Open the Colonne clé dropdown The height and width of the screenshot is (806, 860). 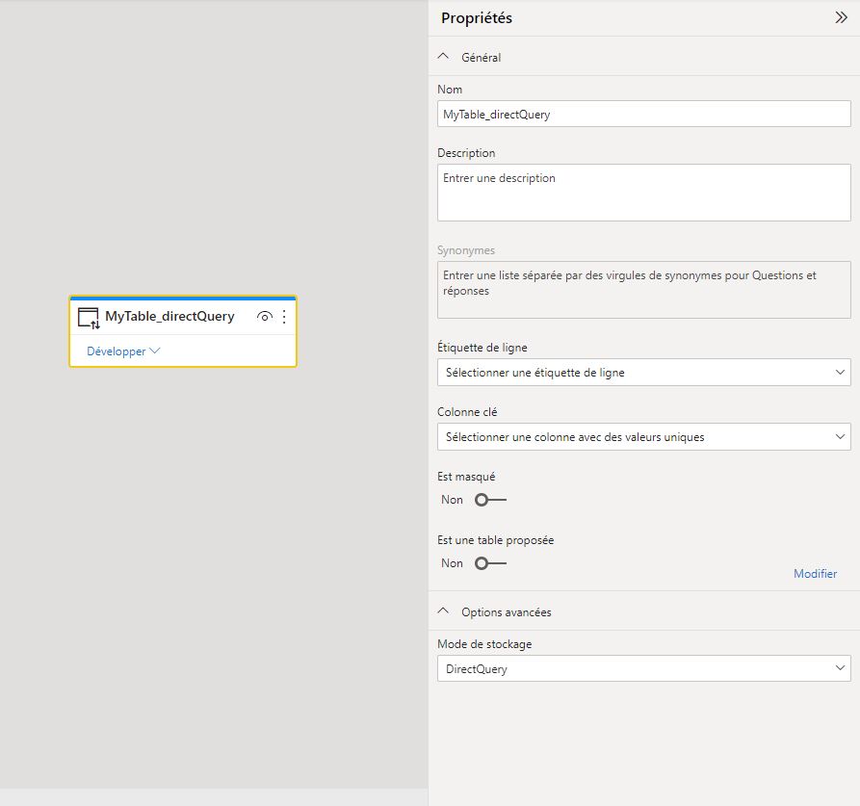tap(644, 436)
